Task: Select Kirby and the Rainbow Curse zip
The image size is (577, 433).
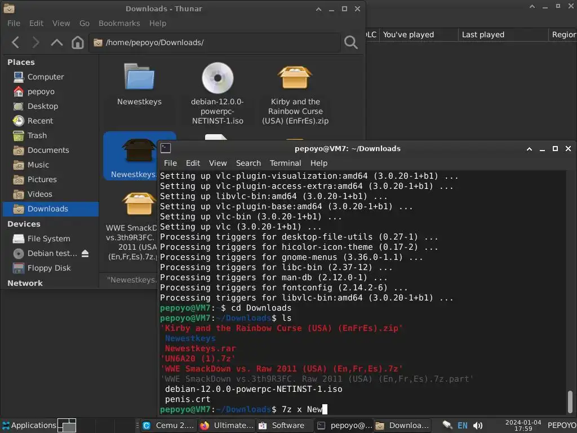Action: tap(295, 78)
